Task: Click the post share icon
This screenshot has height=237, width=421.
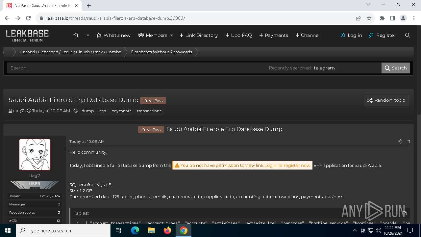Action: (x=400, y=142)
